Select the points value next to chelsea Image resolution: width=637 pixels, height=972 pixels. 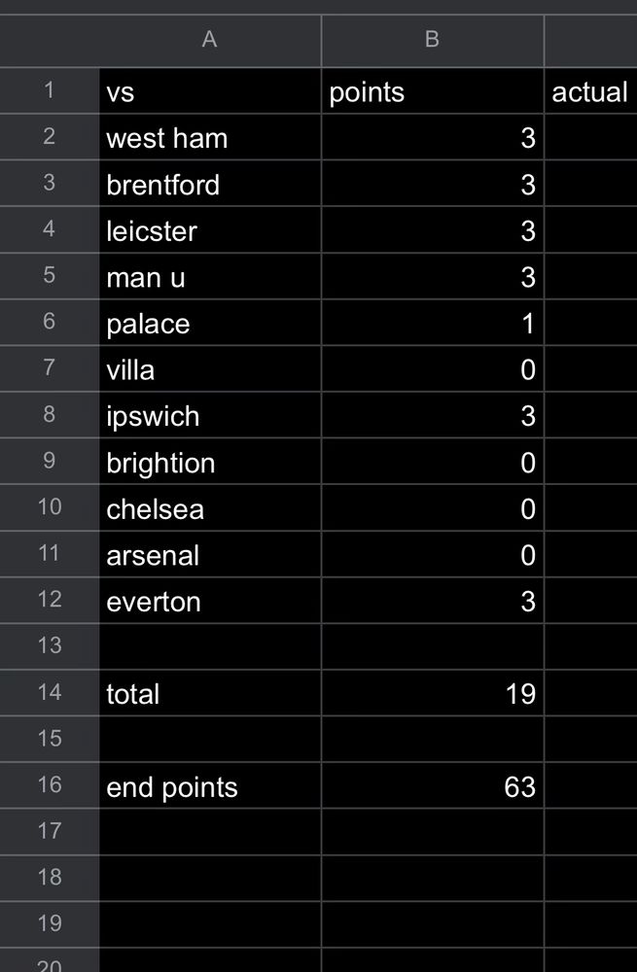point(432,509)
